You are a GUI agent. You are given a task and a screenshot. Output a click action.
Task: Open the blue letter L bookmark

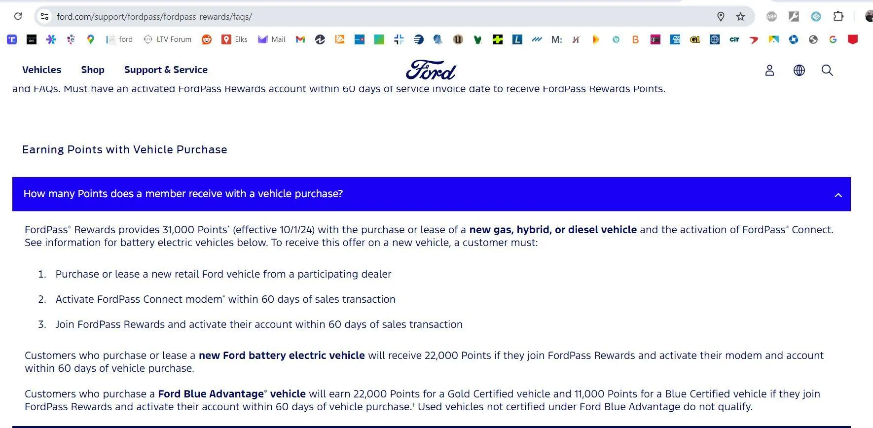pos(517,39)
